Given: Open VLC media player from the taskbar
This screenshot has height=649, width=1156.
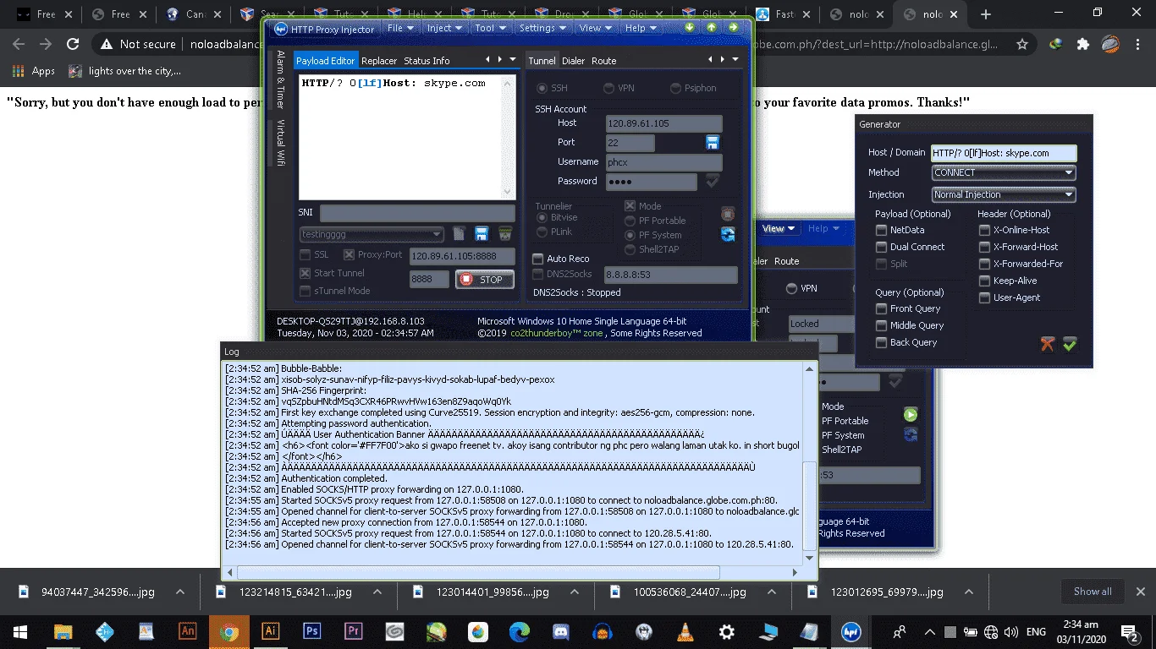Looking at the screenshot, I should coord(685,631).
